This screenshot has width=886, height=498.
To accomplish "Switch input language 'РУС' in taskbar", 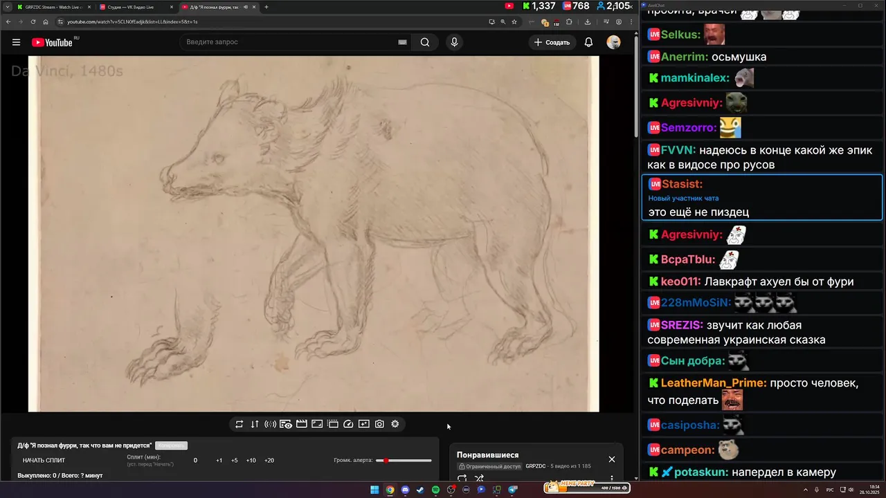I will tap(830, 490).
